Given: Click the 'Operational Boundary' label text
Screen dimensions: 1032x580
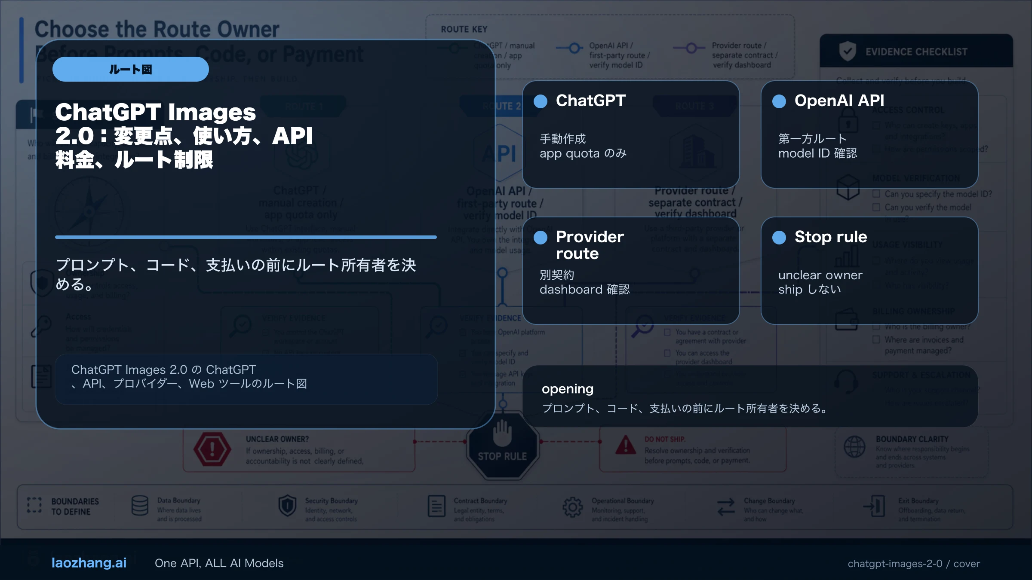Looking at the screenshot, I should [x=623, y=501].
